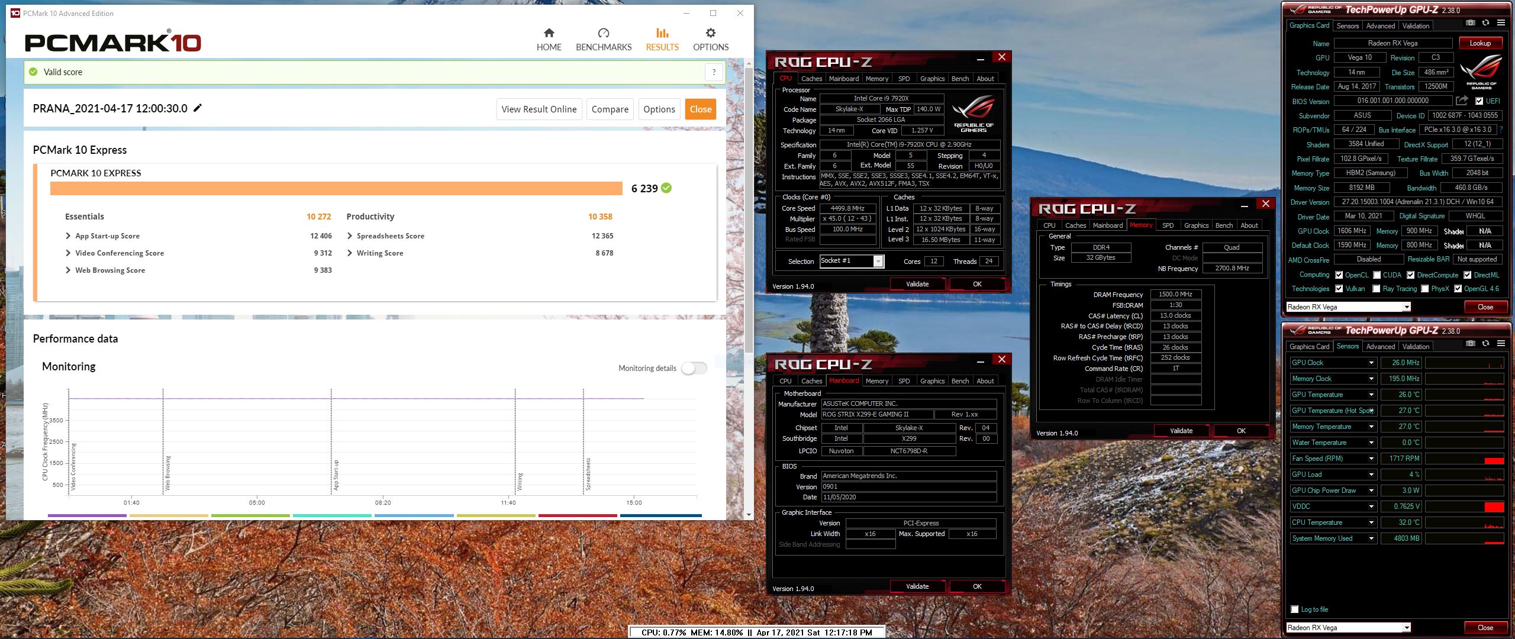Toggle Vulkan checkbox in GPU-Z
The width and height of the screenshot is (1515, 639).
[1339, 289]
